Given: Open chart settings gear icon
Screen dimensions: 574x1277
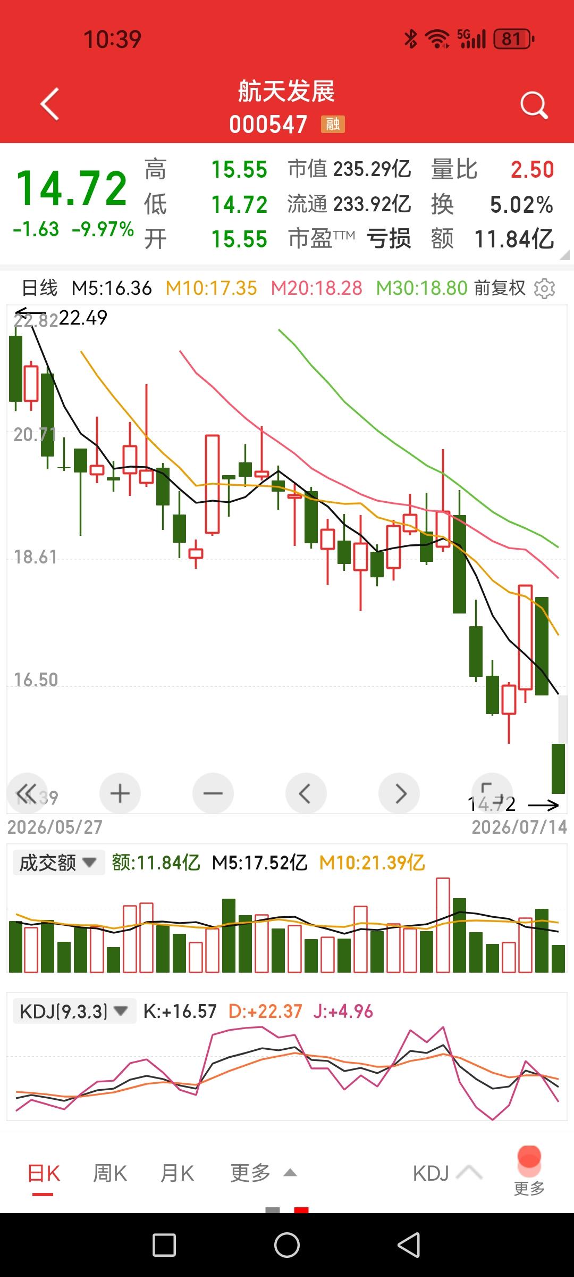Looking at the screenshot, I should tap(544, 288).
